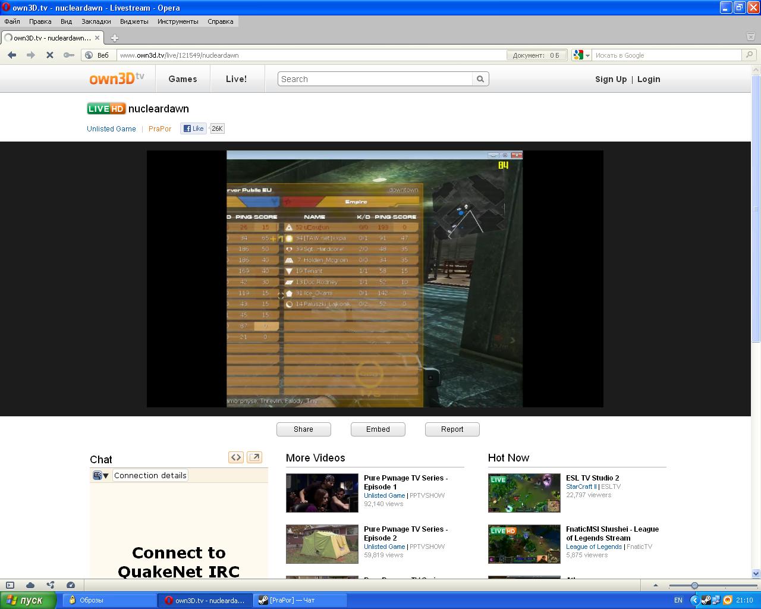Open Pure Pwnage TV Series - Episode 1 title
Screen dimensions: 761x609
point(405,482)
